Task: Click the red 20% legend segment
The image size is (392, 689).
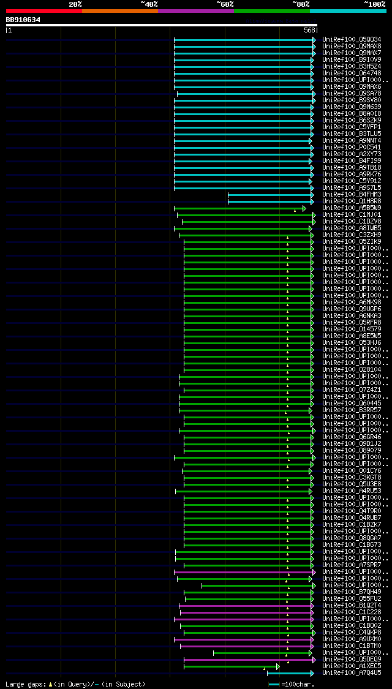Action: [44, 10]
